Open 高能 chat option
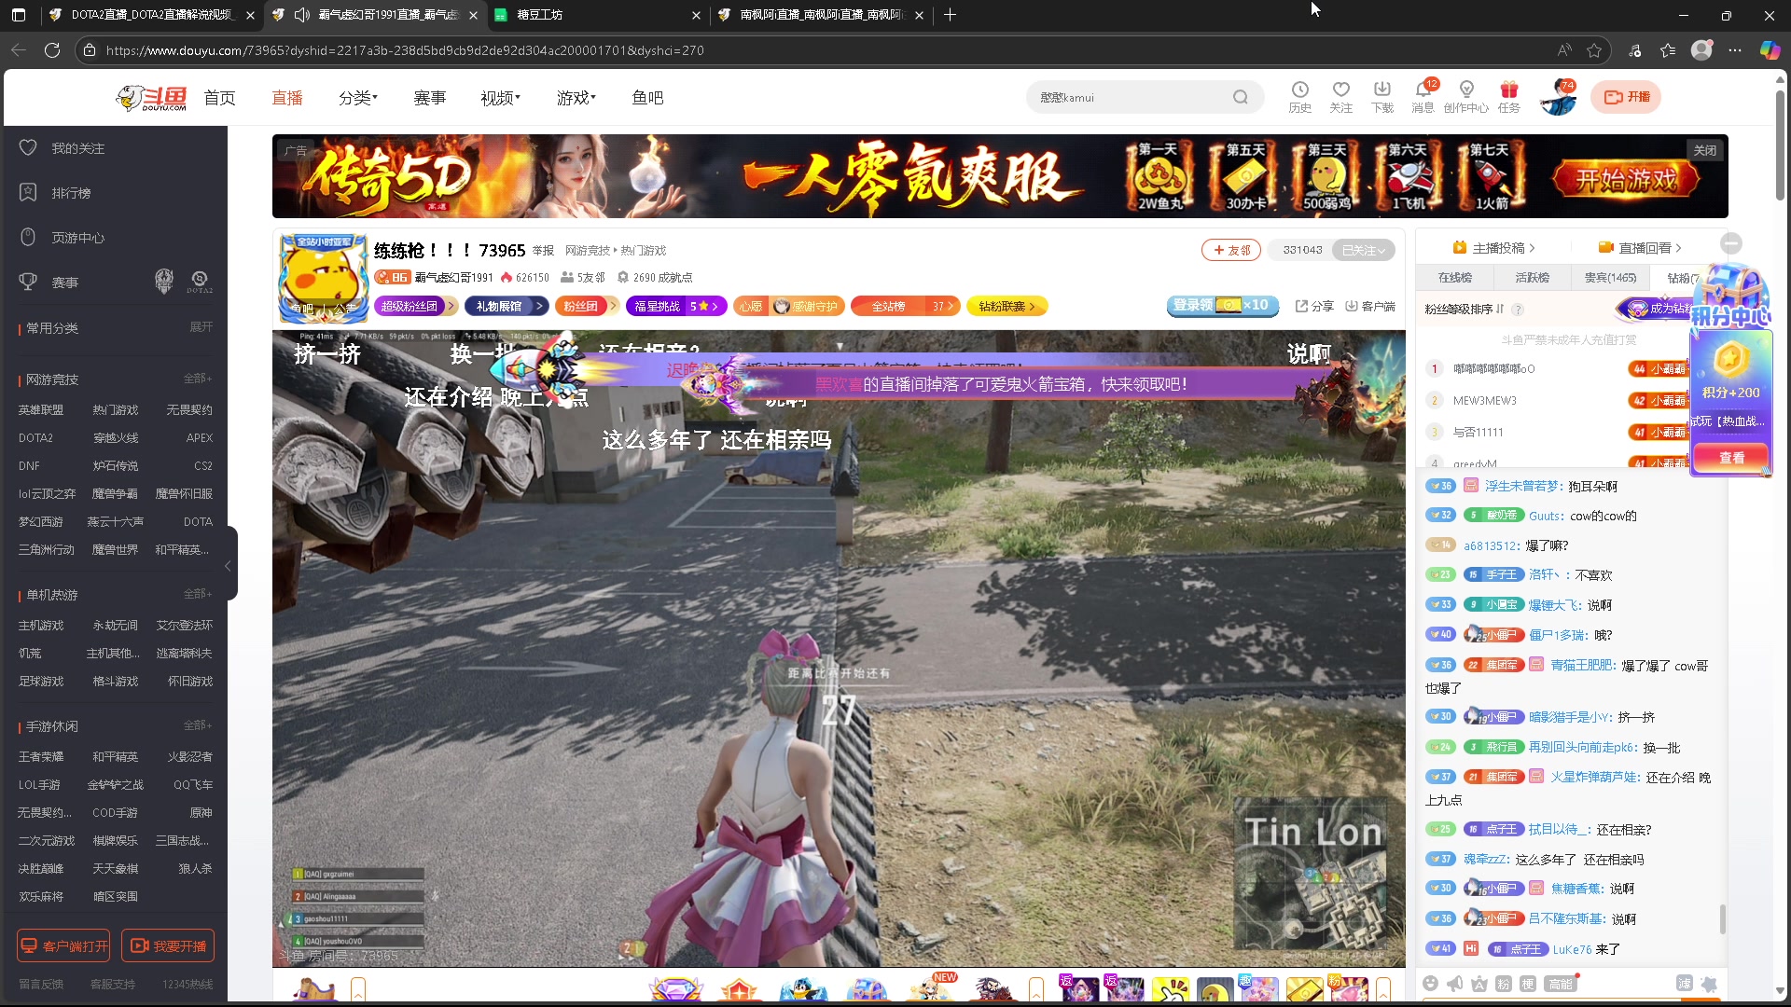The width and height of the screenshot is (1791, 1007). (x=1560, y=984)
